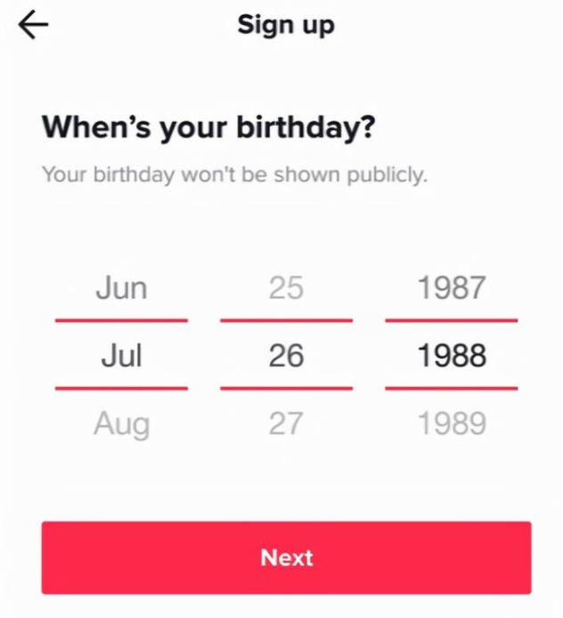Go back using the arrow icon
Viewport: 563px width, 618px height.
pyautogui.click(x=33, y=26)
